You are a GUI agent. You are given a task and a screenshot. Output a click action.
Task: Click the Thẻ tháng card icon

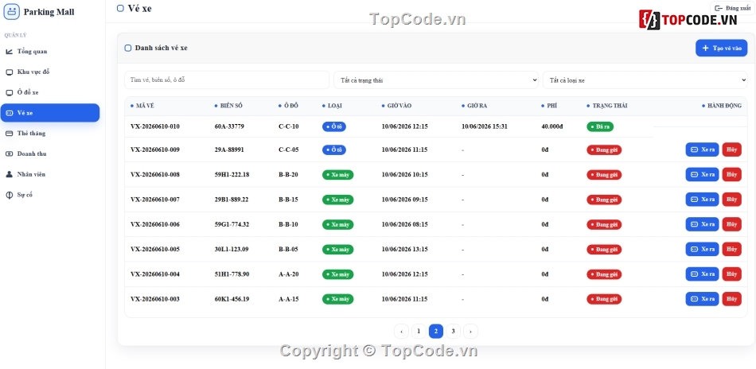pyautogui.click(x=10, y=134)
